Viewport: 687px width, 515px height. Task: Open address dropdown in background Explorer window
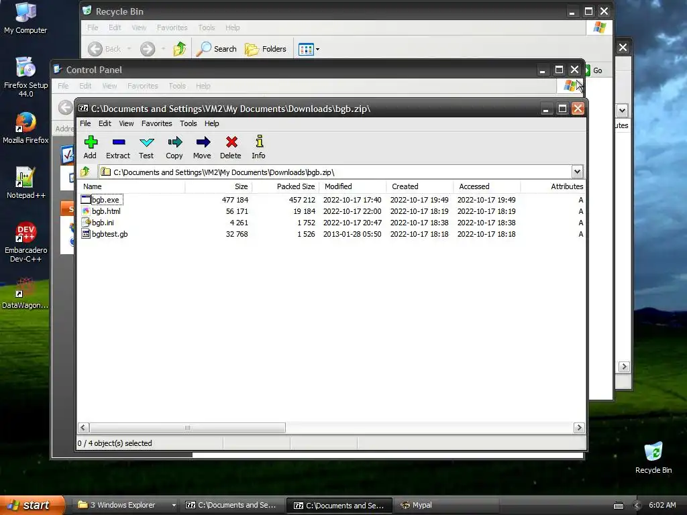(x=622, y=111)
